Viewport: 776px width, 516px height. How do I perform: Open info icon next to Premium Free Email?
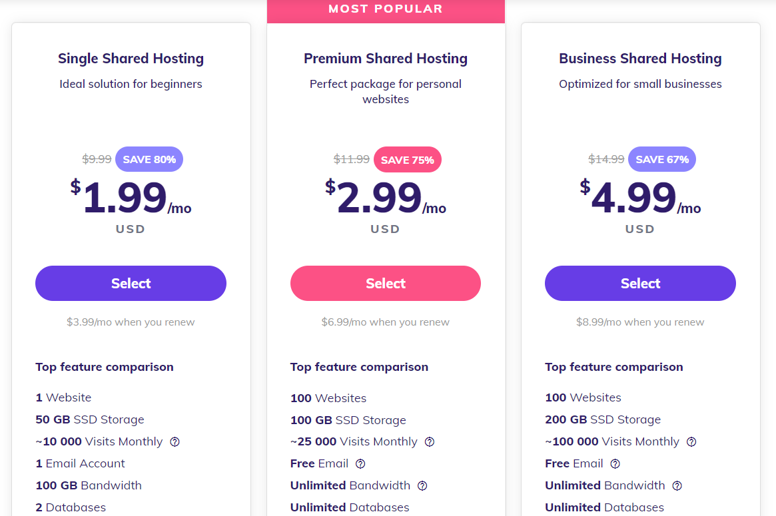360,463
